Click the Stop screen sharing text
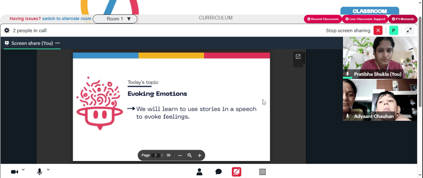423x178 pixels. tap(348, 31)
